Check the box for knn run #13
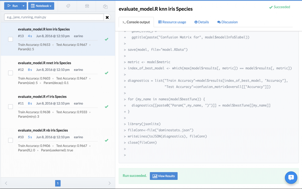Image resolution: width=302 pixels, height=189 pixels. click(10, 39)
